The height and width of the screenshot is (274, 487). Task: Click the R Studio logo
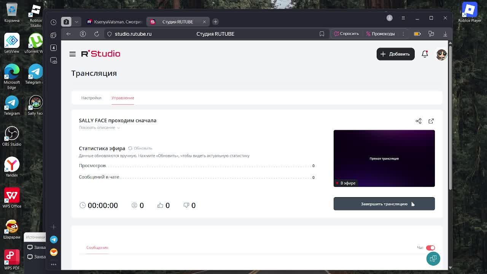101,54
